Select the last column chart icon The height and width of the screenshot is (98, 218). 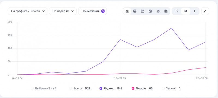(x=166, y=11)
